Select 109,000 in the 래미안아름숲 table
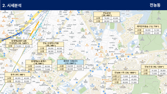Image resolution: width=167 pixels, height=94 pixels. (x=148, y=33)
